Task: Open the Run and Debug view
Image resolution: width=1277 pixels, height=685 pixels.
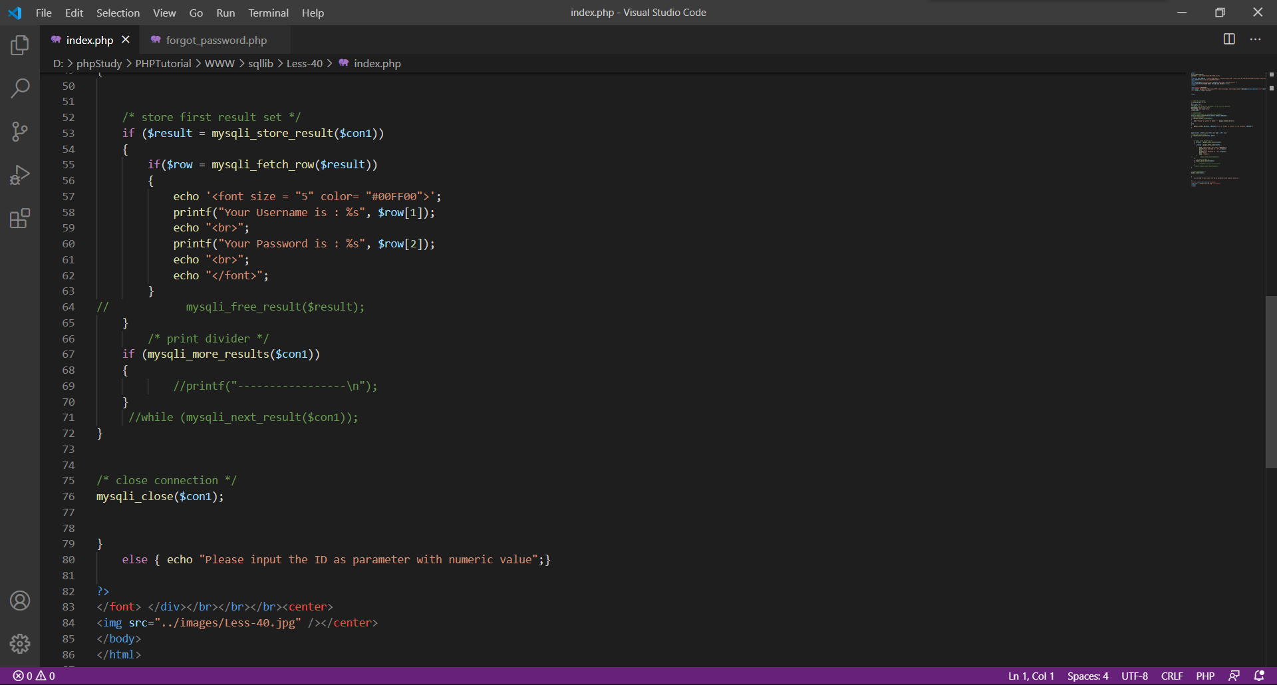Action: (x=20, y=175)
